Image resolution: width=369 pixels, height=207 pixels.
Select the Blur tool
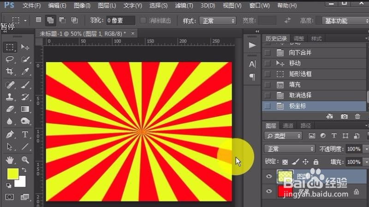tap(10, 121)
